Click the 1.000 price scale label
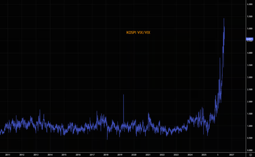The image size is (255, 157). (250, 126)
